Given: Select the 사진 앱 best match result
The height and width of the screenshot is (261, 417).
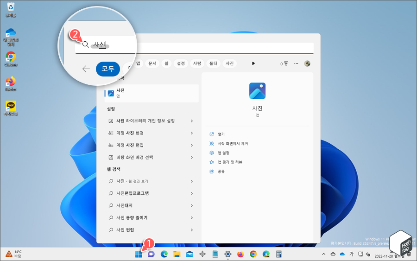Looking at the screenshot, I should [152, 93].
